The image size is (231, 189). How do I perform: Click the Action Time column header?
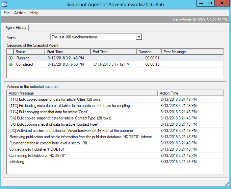(190, 93)
